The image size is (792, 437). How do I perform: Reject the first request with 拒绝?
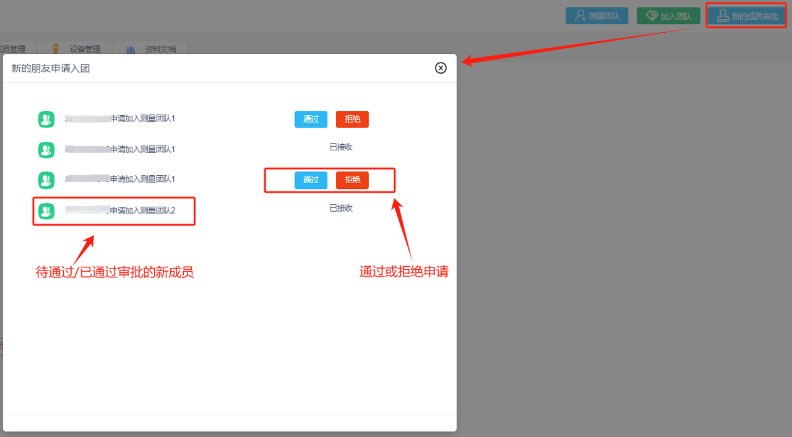352,119
